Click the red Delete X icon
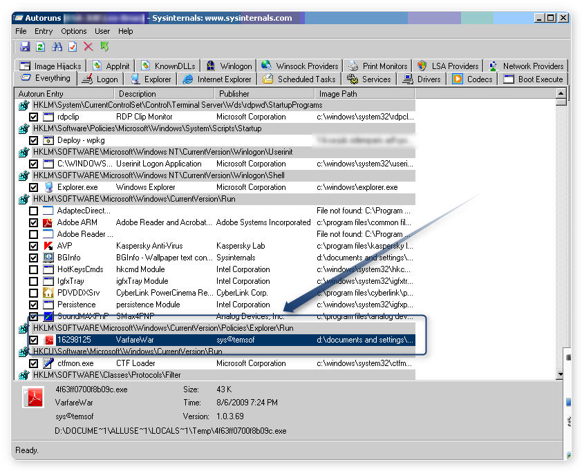Screen dimensions: 582x471 (x=88, y=47)
